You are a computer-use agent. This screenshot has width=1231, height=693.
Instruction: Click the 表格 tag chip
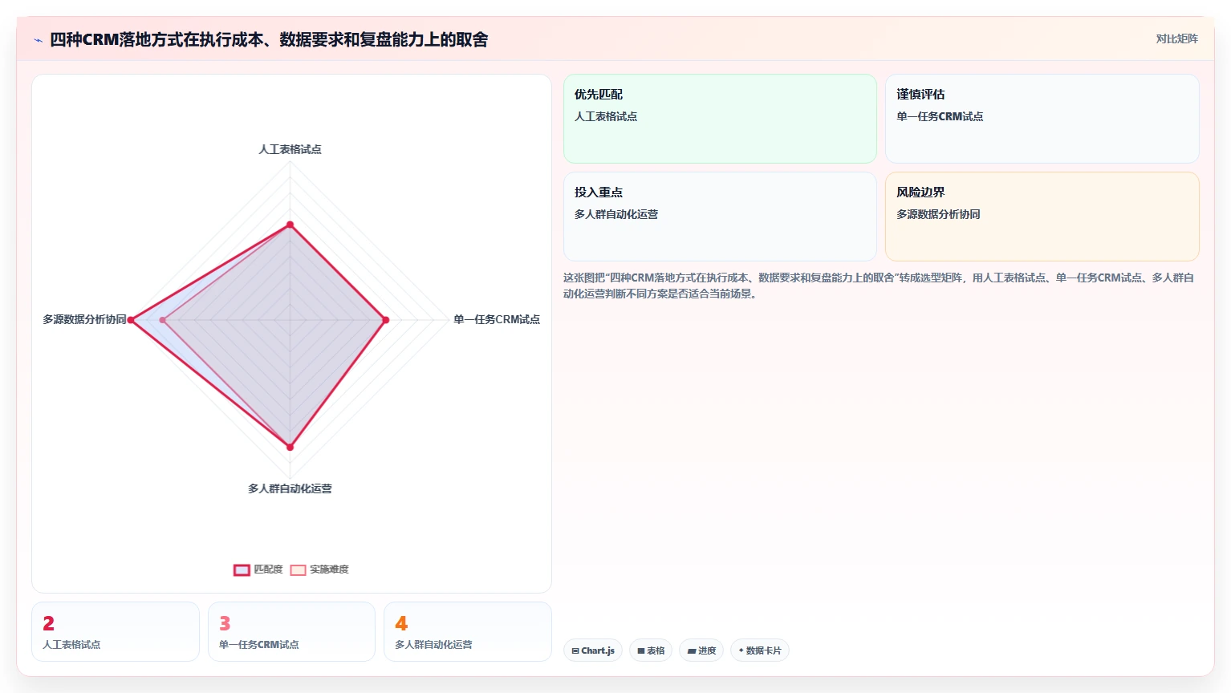click(x=651, y=650)
